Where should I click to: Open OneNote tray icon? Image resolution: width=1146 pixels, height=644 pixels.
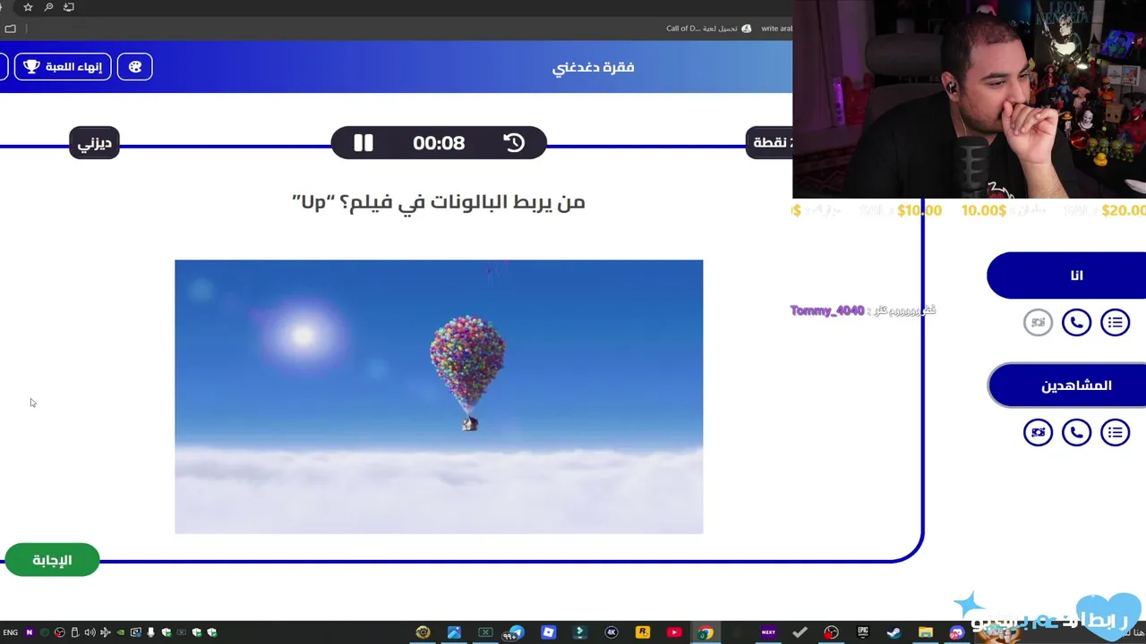tap(29, 632)
